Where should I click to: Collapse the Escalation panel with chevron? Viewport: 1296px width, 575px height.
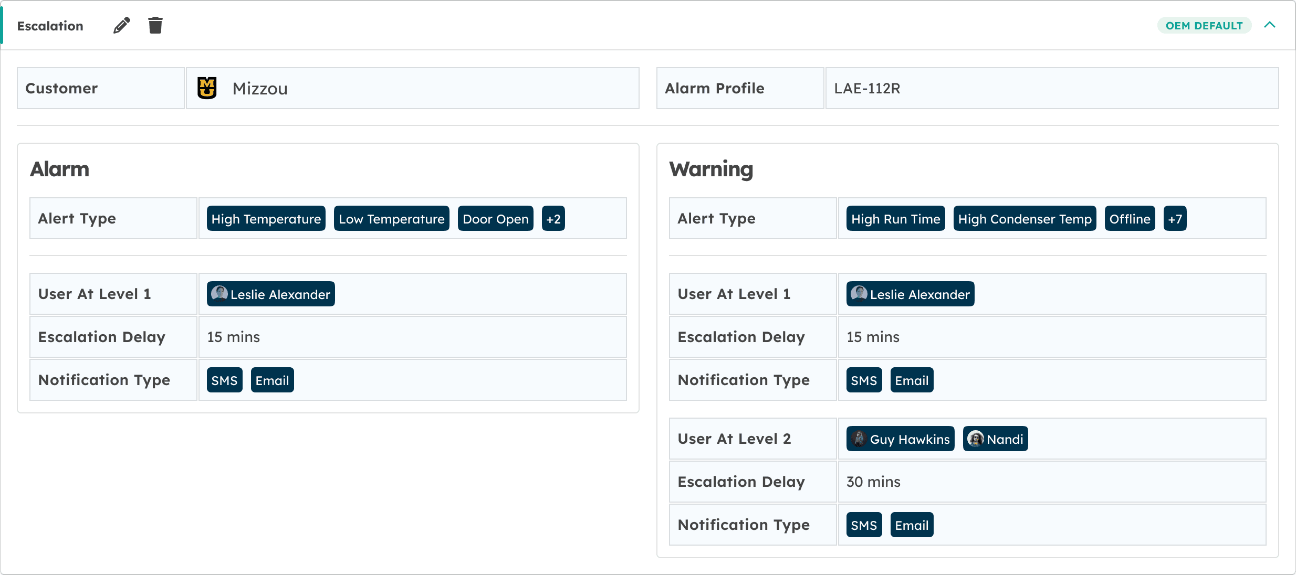[1269, 25]
